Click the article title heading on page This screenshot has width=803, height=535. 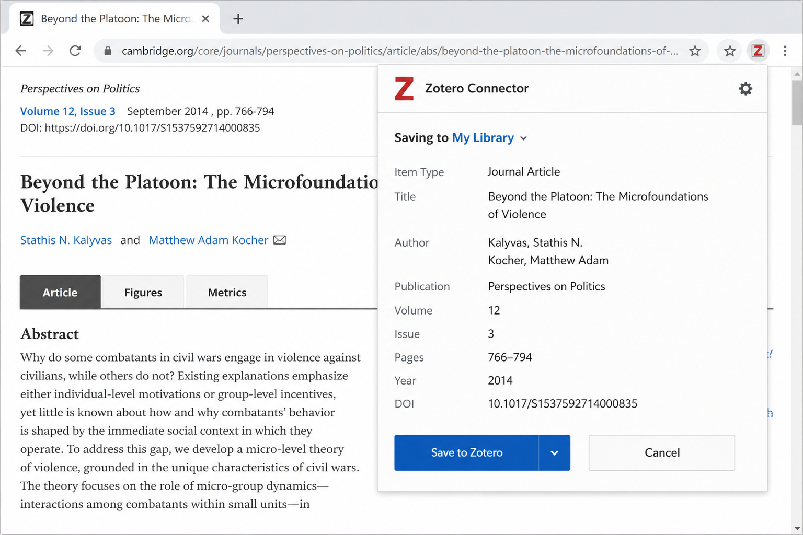[x=199, y=193]
